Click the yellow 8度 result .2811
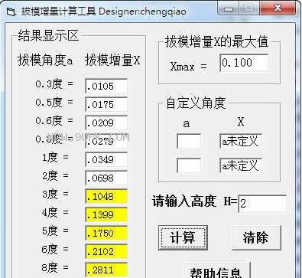Screen dimensions: 302x278 coord(106,270)
